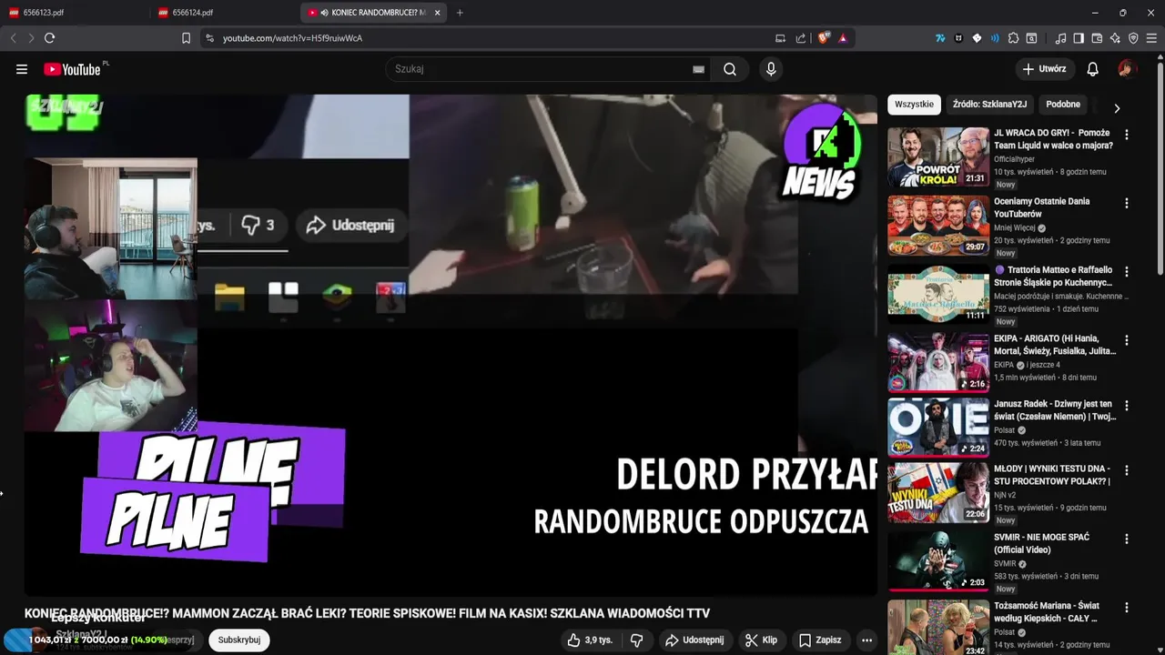
Task: Open more options for SVMIR - NIE MOGE SPAĆ video
Action: pos(1127,539)
